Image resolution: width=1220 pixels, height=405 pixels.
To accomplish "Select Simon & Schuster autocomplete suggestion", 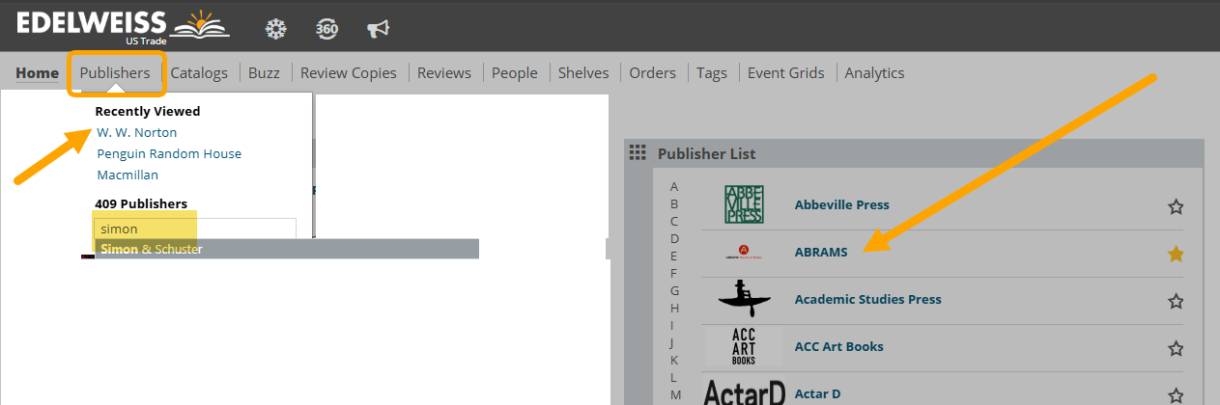I will coord(152,250).
